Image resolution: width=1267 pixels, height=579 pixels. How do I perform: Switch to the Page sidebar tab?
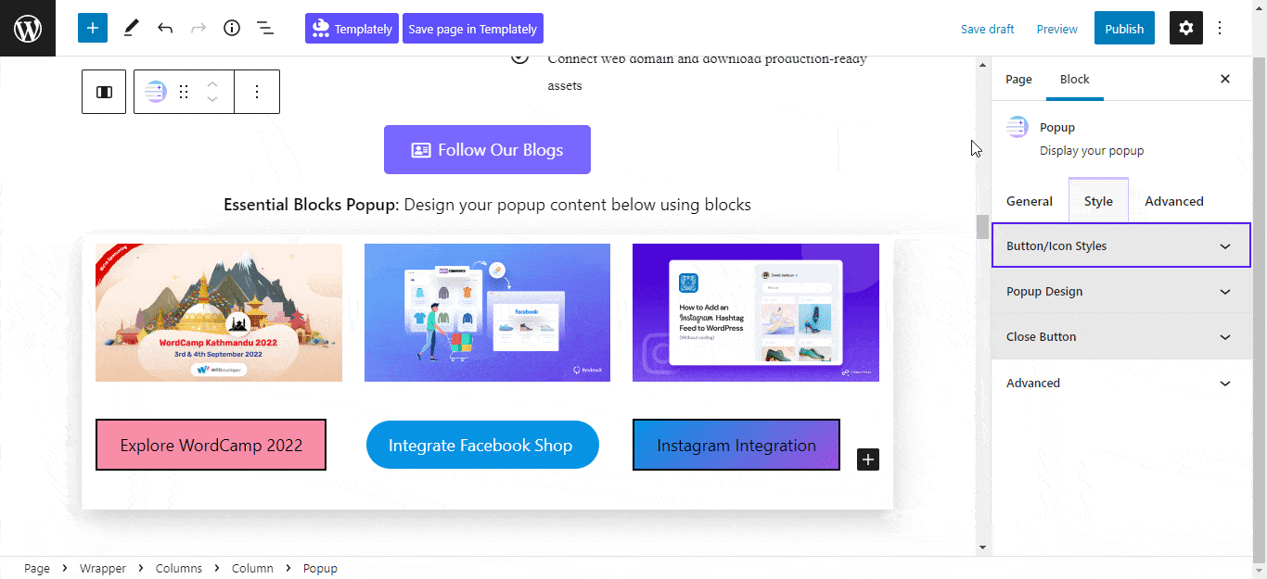click(1018, 79)
